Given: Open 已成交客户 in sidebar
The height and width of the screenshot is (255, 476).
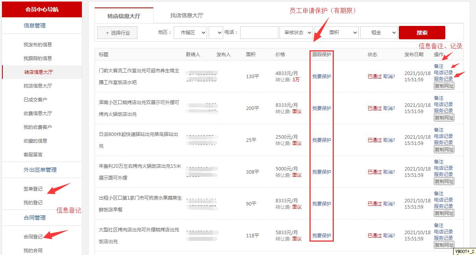Looking at the screenshot, I should pyautogui.click(x=35, y=99).
